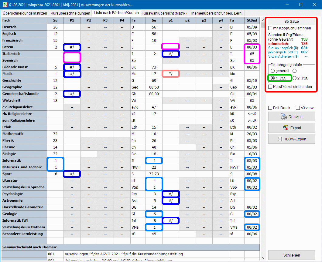Click the printer icon on Drucken button
322x262 pixels.
[x=283, y=116]
